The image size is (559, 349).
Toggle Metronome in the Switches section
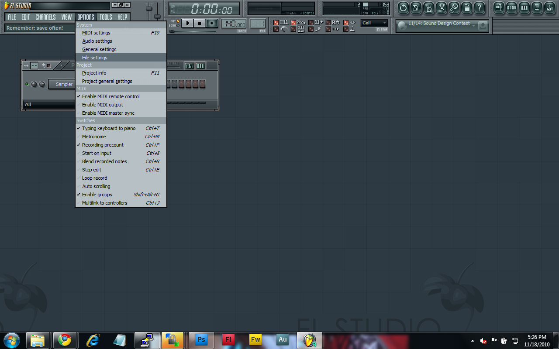(94, 137)
